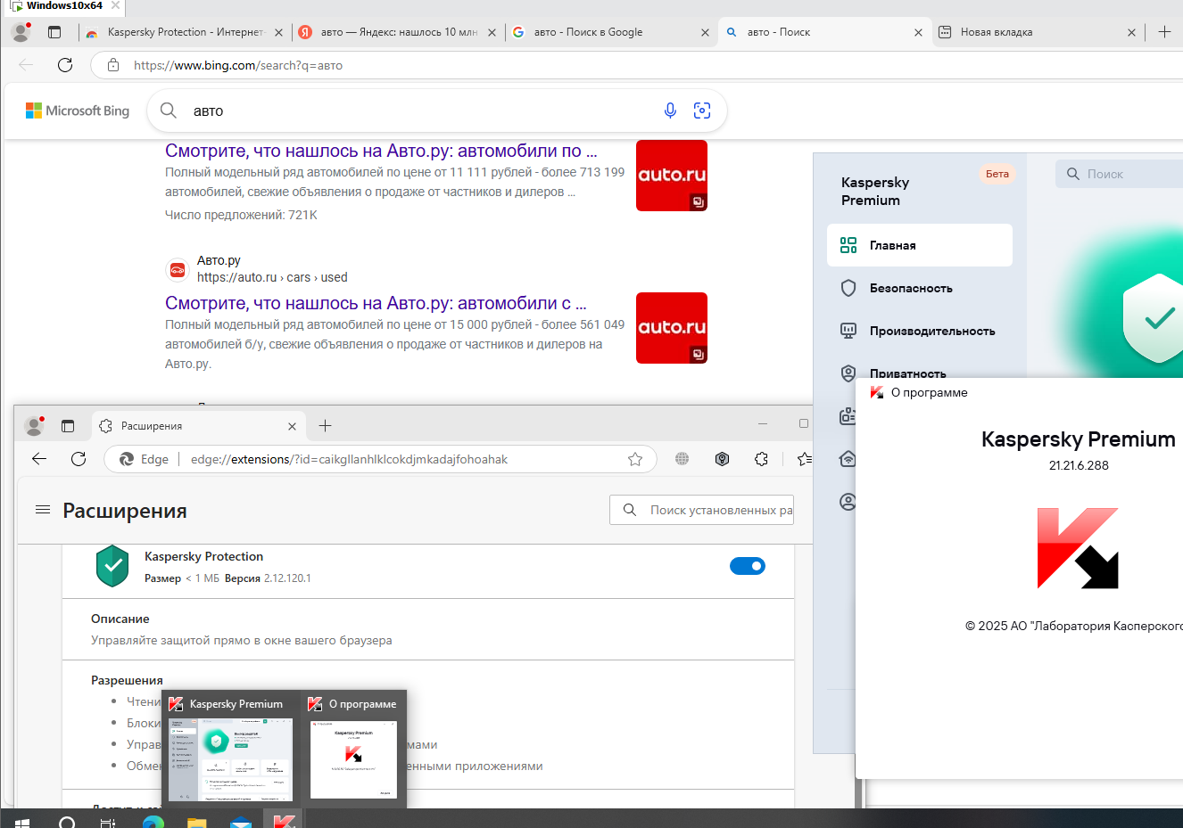Open a new tab in Bing window

(x=1164, y=32)
